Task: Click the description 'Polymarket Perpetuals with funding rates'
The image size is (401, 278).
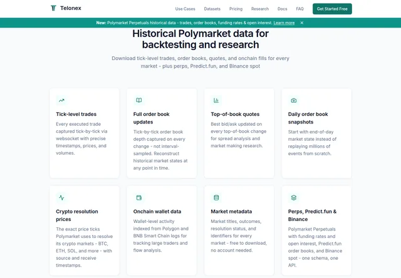Action: coord(315,247)
